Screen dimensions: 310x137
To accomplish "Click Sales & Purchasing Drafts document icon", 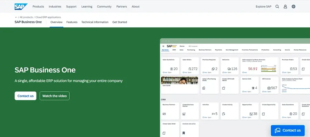I will (204, 88).
